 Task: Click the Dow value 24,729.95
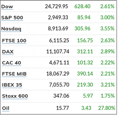point(57,6)
